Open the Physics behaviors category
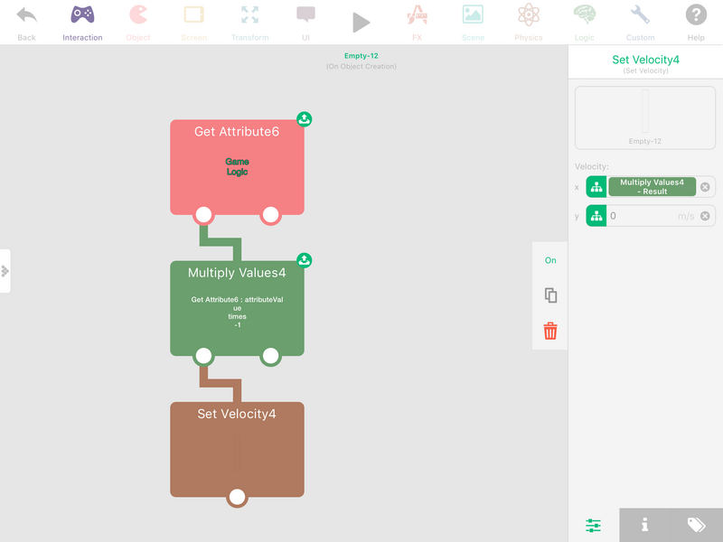723x542 pixels. 529,22
